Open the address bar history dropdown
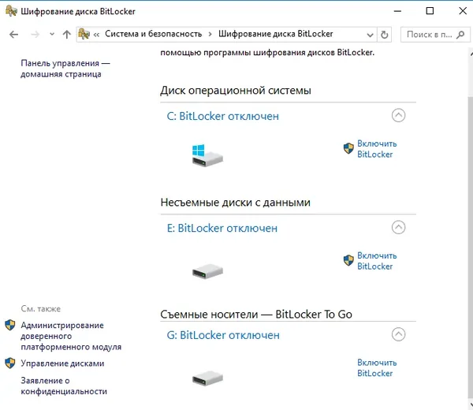The height and width of the screenshot is (410, 473). click(369, 35)
